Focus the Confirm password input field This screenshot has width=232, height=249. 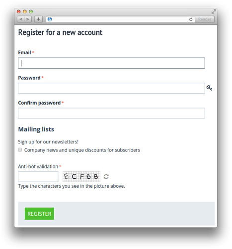111,113
